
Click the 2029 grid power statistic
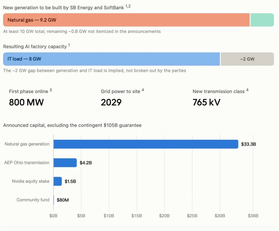coord(111,102)
